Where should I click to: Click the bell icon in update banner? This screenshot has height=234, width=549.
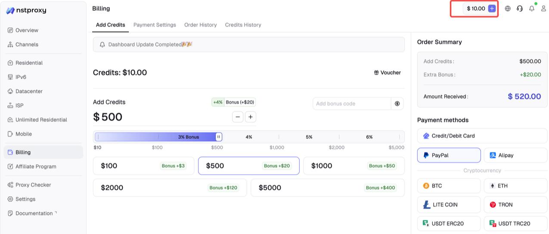click(102, 45)
